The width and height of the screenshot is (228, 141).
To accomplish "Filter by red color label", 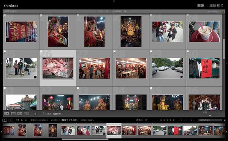I will pos(179,120).
